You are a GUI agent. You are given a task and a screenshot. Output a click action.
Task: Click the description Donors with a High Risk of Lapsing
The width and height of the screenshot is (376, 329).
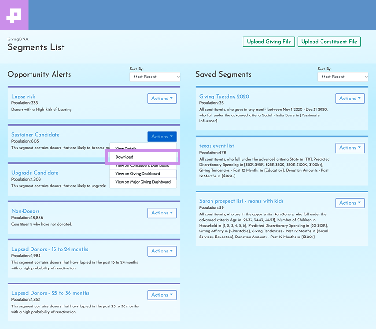41,109
